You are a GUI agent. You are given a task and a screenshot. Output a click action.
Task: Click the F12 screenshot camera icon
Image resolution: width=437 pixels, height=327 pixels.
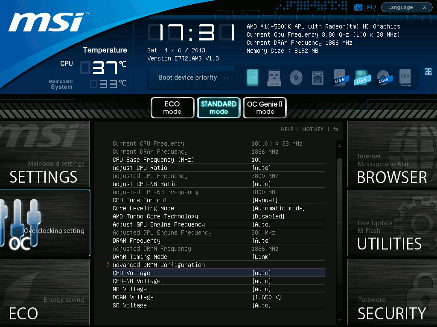point(358,7)
